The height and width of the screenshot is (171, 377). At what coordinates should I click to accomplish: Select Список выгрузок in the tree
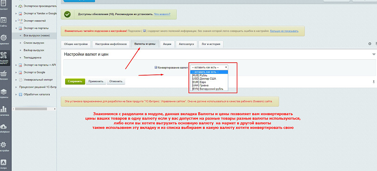pyautogui.click(x=34, y=43)
